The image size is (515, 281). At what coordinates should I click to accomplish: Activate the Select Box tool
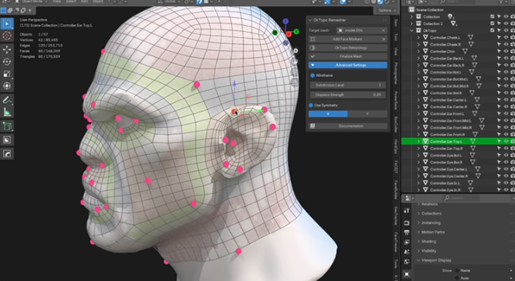[x=7, y=23]
